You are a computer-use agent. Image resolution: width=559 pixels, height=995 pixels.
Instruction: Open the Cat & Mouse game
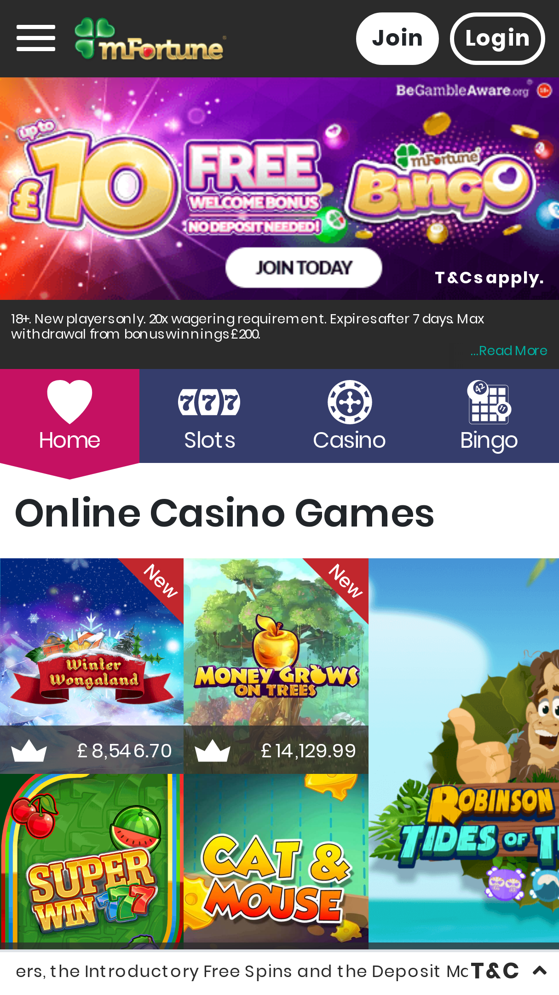(x=276, y=861)
